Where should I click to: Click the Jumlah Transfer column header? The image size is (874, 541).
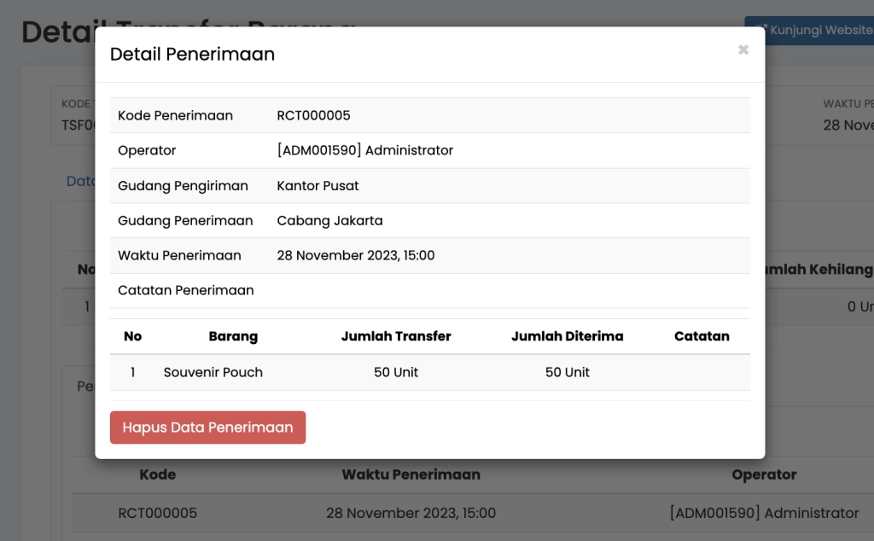tap(395, 336)
